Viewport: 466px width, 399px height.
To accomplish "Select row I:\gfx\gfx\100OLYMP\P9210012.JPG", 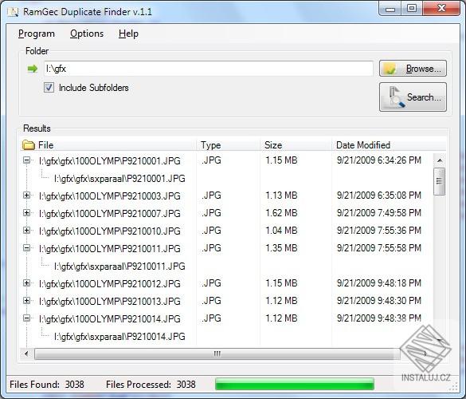I will pos(110,284).
